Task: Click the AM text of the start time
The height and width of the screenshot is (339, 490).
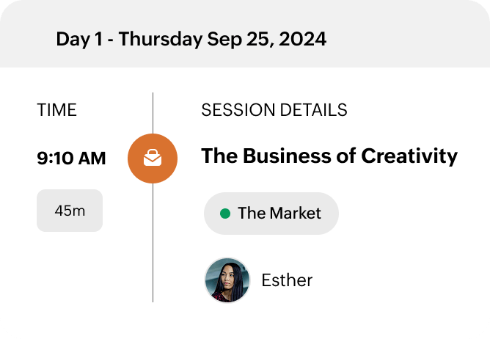Action: tap(92, 158)
